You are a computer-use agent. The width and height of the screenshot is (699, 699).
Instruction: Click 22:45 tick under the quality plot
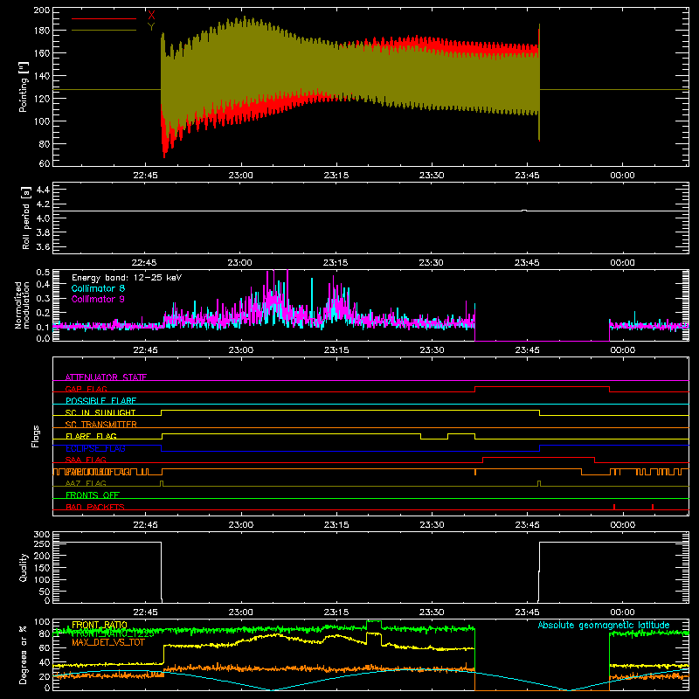tap(145, 612)
